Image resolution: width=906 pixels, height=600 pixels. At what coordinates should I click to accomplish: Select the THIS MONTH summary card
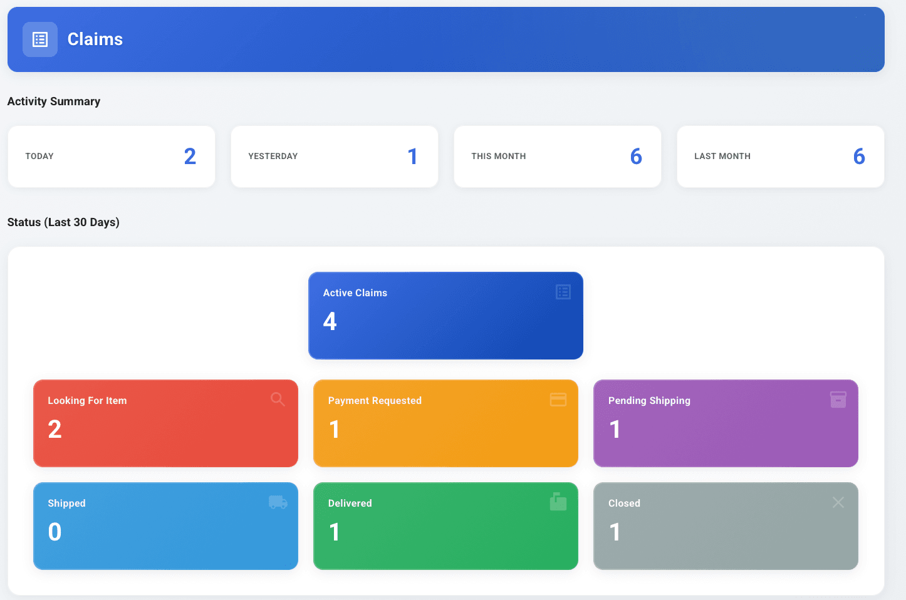pos(557,156)
